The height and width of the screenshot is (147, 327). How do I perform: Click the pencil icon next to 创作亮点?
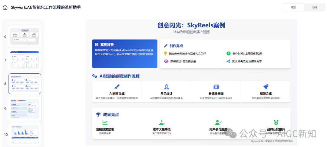pyautogui.click(x=166, y=46)
